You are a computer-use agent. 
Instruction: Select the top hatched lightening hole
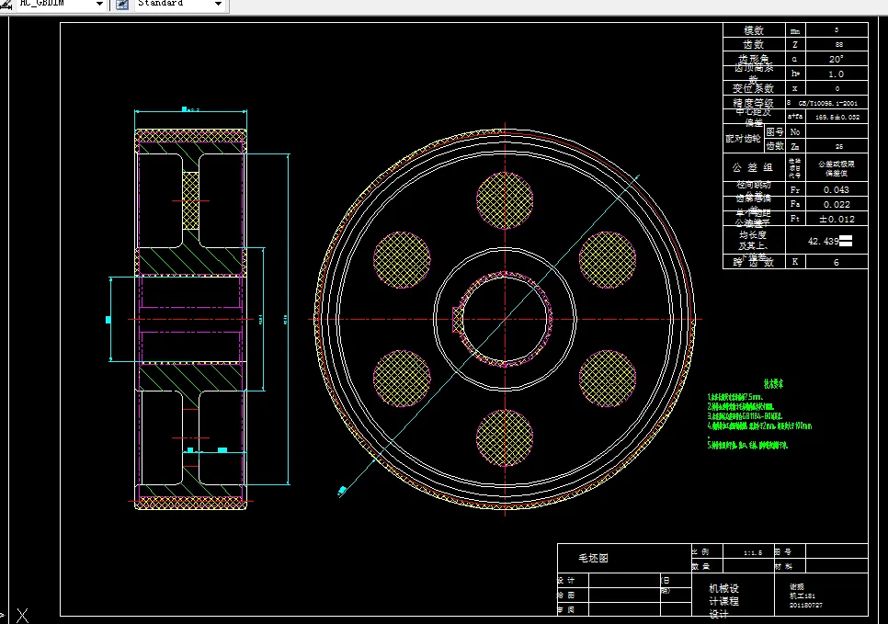[x=505, y=200]
